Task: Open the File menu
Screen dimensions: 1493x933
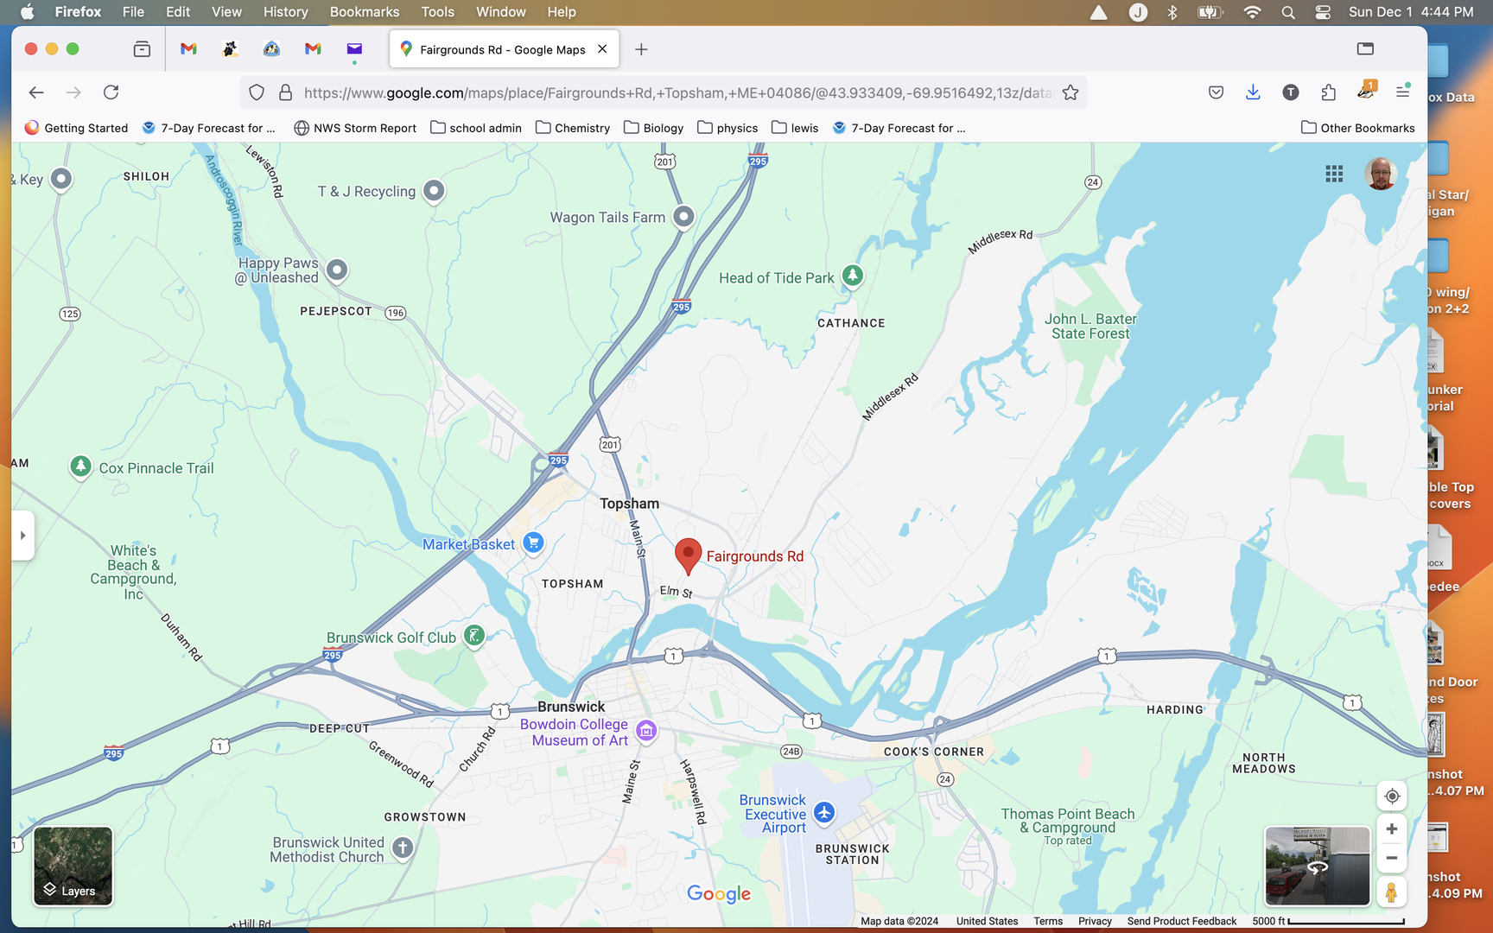Action: 133,12
